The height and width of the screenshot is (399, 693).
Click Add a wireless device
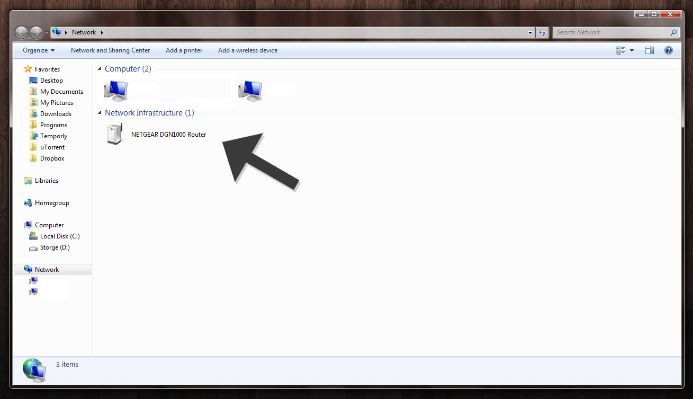click(247, 50)
